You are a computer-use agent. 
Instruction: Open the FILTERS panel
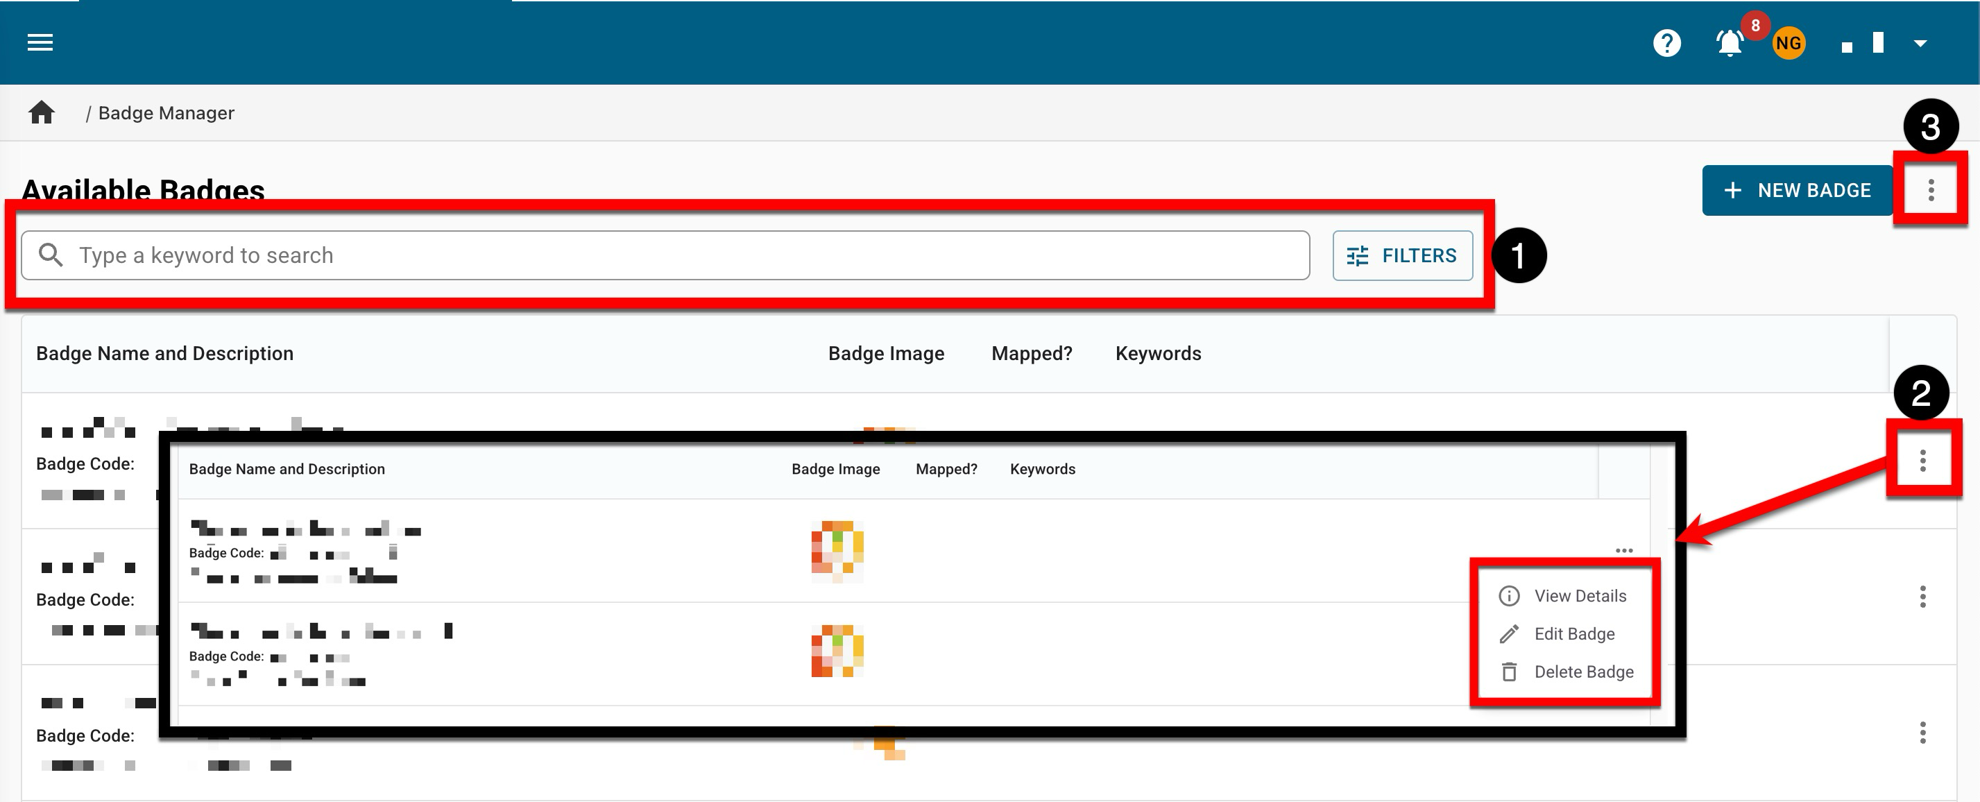tap(1403, 255)
